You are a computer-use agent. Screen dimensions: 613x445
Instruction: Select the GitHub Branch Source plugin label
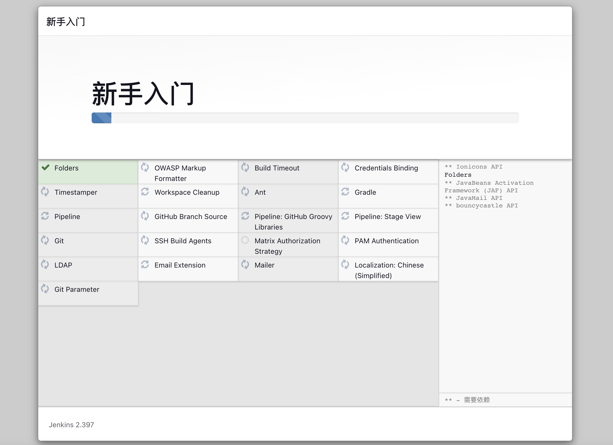[191, 217]
